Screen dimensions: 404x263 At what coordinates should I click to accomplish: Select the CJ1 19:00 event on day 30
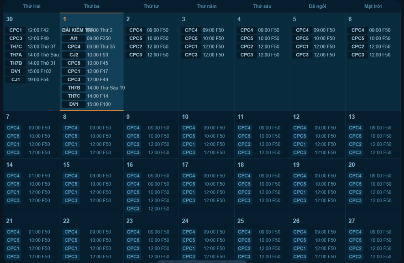16,80
